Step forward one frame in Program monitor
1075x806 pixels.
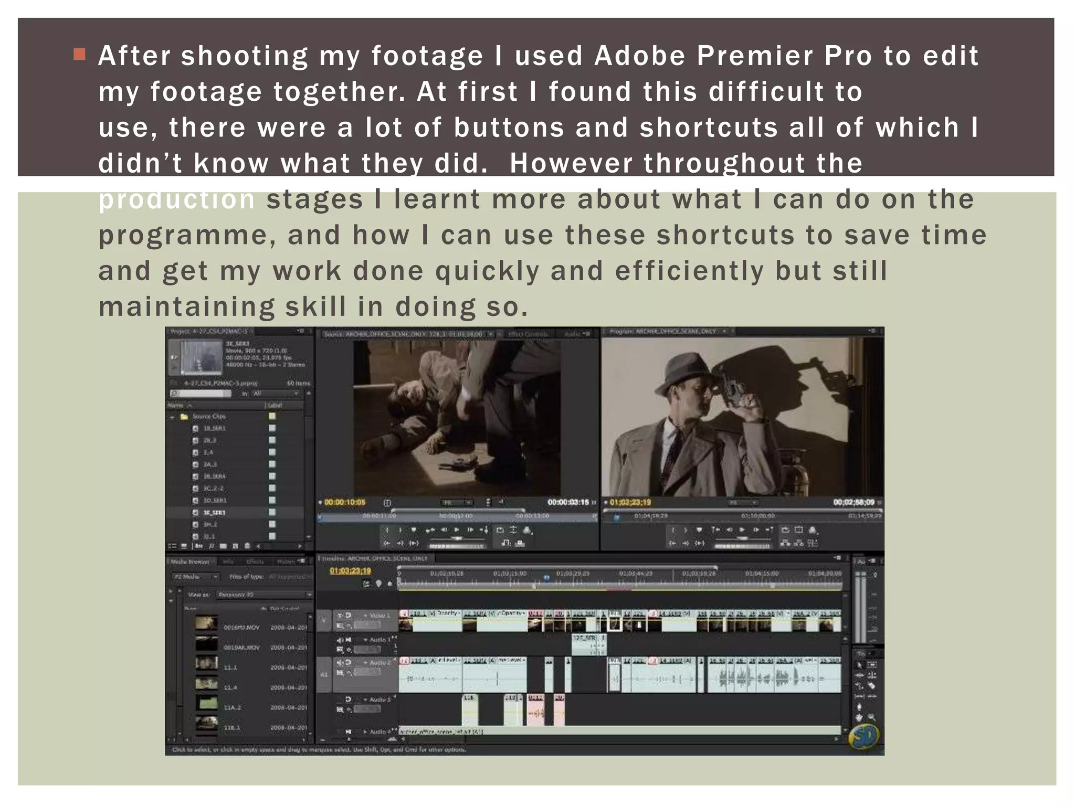pyautogui.click(x=755, y=530)
